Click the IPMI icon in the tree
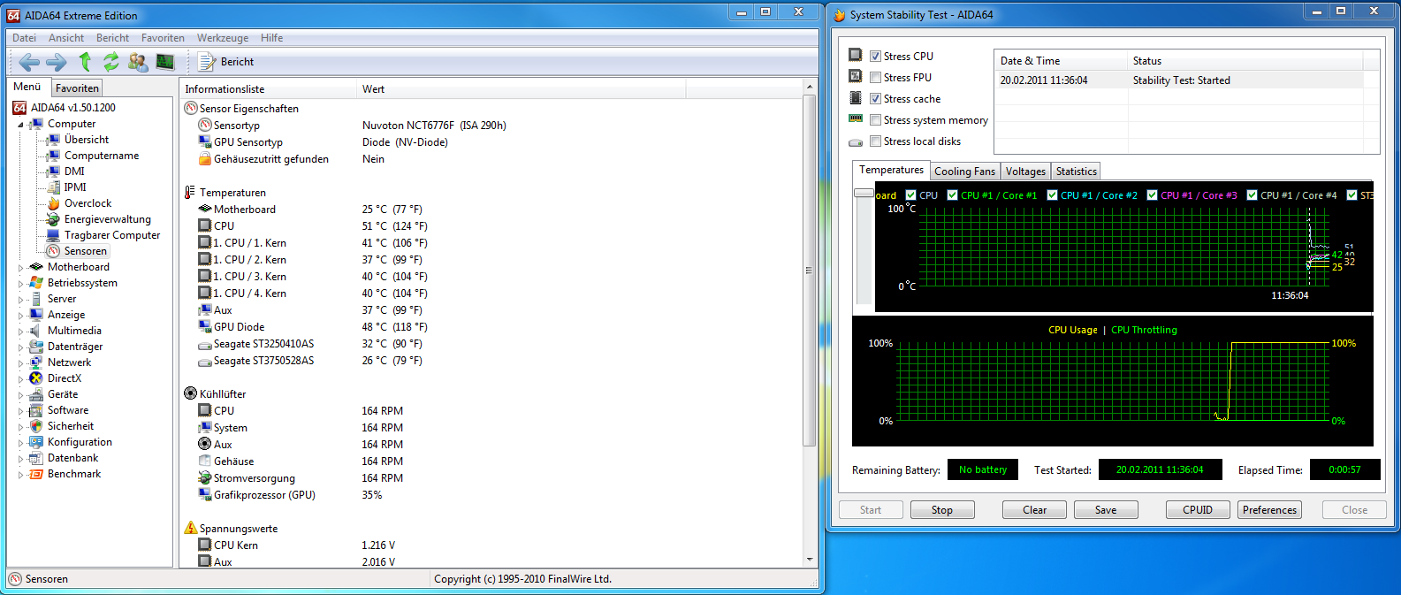This screenshot has height=595, width=1401. point(53,187)
